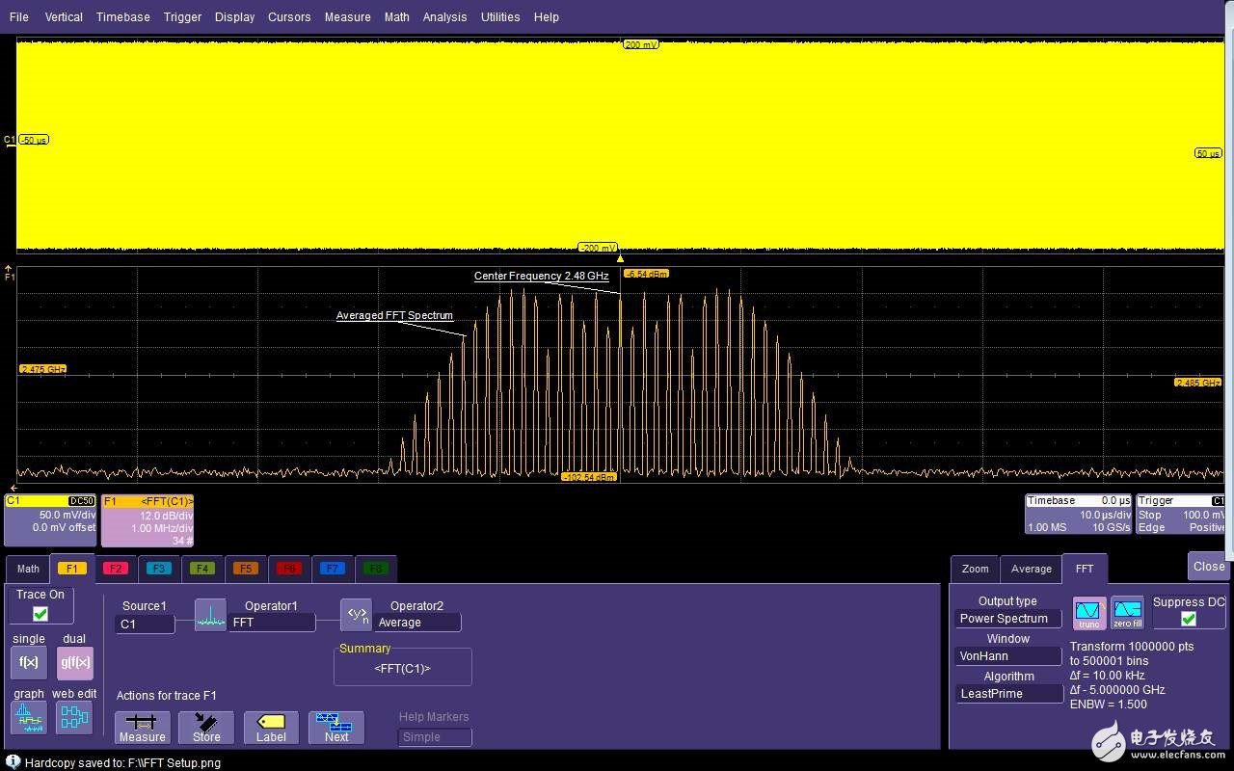Select the trunc FFT option
This screenshot has height=771, width=1234.
tap(1088, 613)
